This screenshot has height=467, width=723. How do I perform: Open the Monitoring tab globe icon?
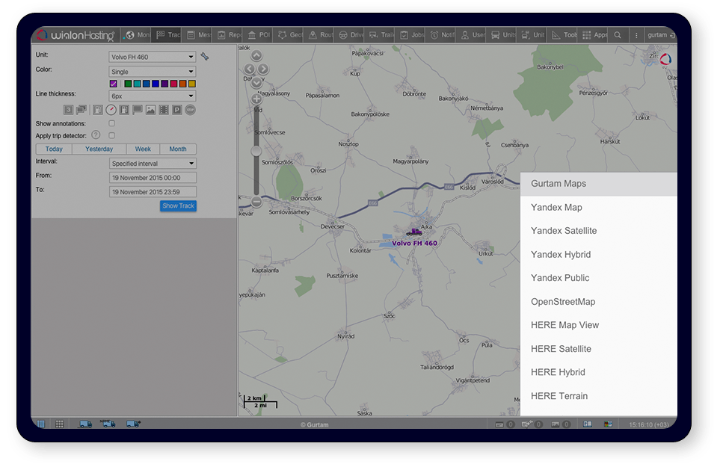tap(130, 35)
